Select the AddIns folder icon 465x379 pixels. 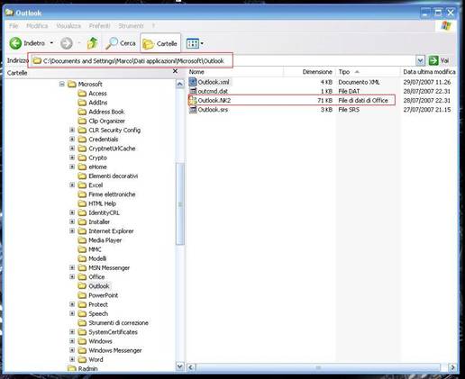[82, 103]
